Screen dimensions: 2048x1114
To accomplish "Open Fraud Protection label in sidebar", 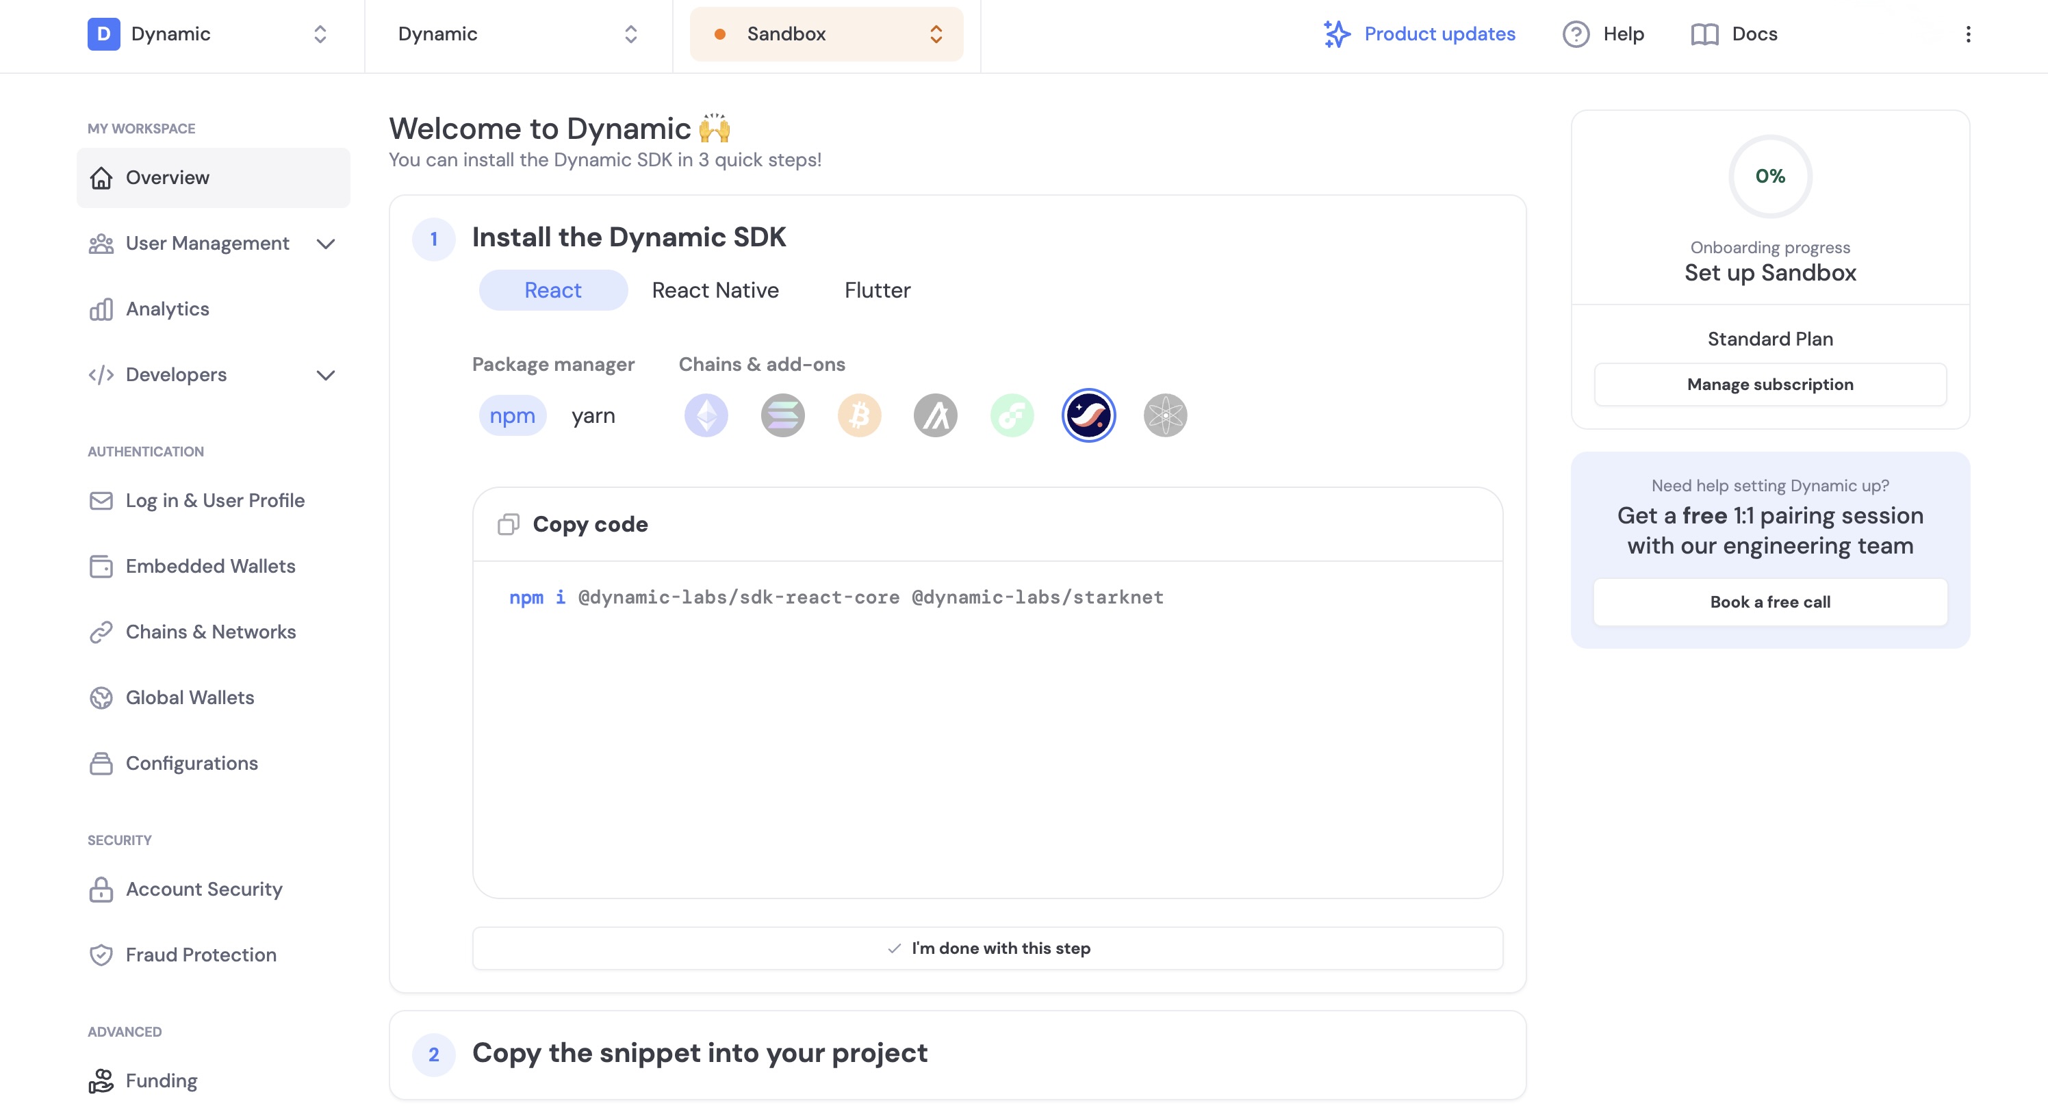I will click(x=201, y=955).
